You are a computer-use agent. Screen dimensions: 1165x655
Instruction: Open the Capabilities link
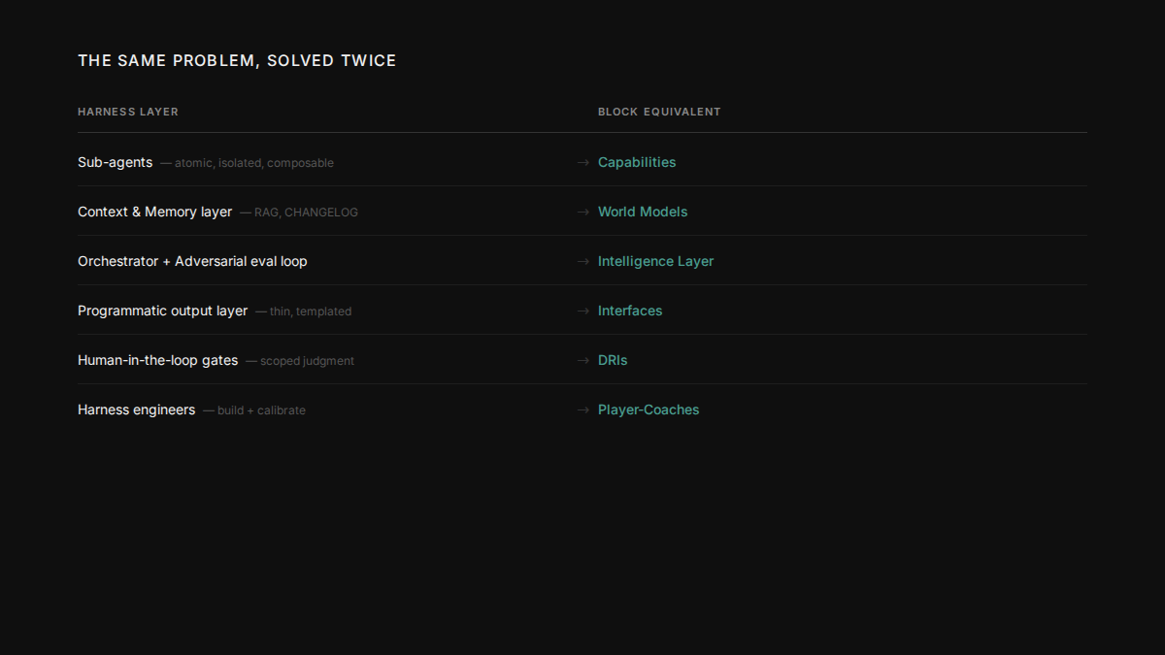[x=636, y=162]
